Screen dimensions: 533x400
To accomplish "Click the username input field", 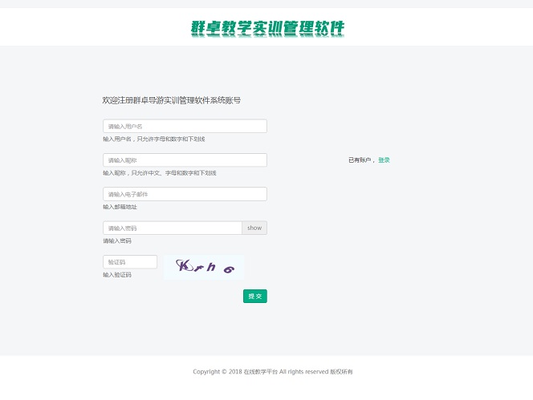I will tap(185, 126).
